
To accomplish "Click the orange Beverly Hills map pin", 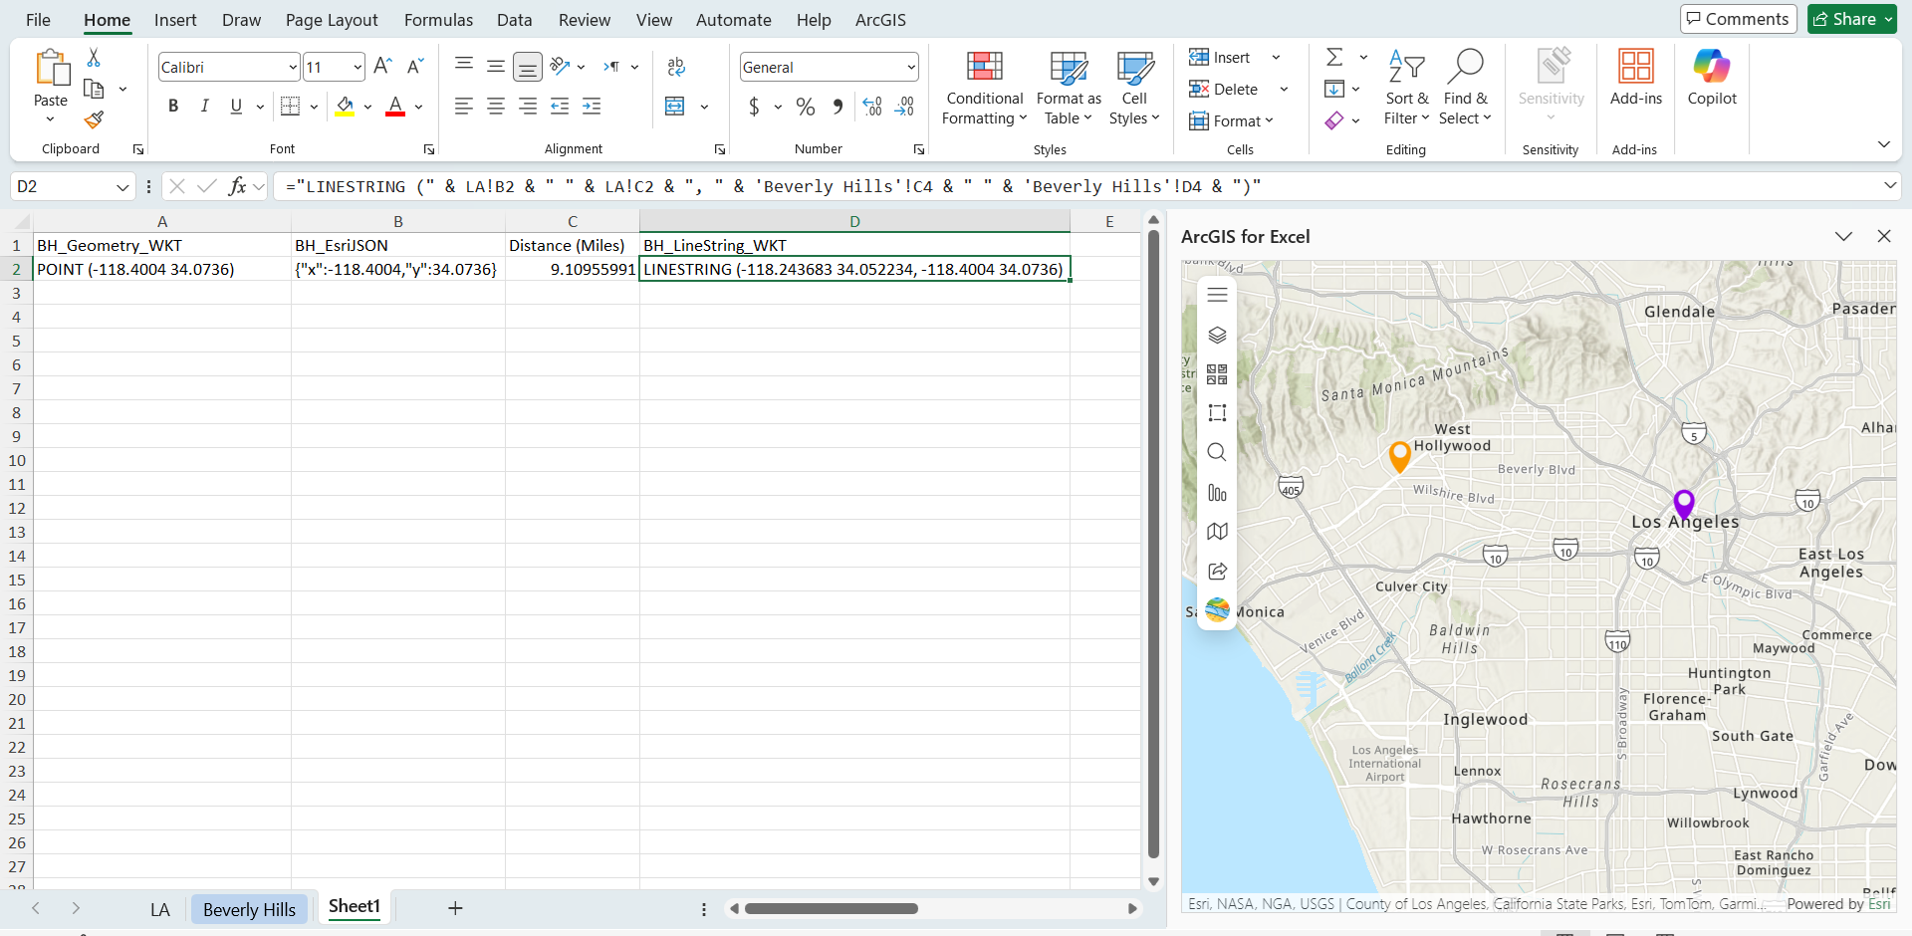I will pyautogui.click(x=1399, y=455).
